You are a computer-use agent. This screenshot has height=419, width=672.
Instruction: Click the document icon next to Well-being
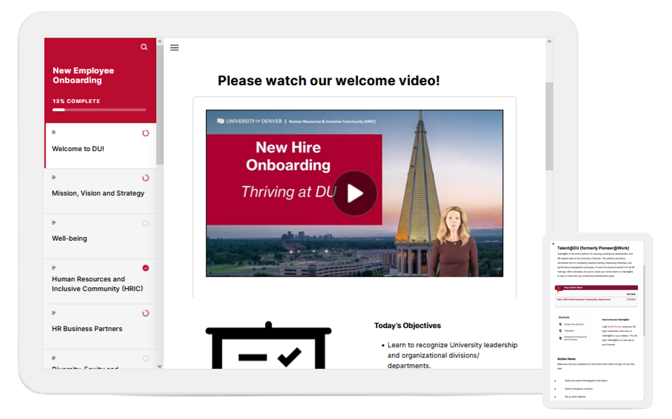coord(54,222)
